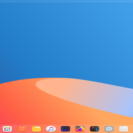Open the gear System Settings icon
This screenshot has height=133, width=133.
click(x=109, y=129)
